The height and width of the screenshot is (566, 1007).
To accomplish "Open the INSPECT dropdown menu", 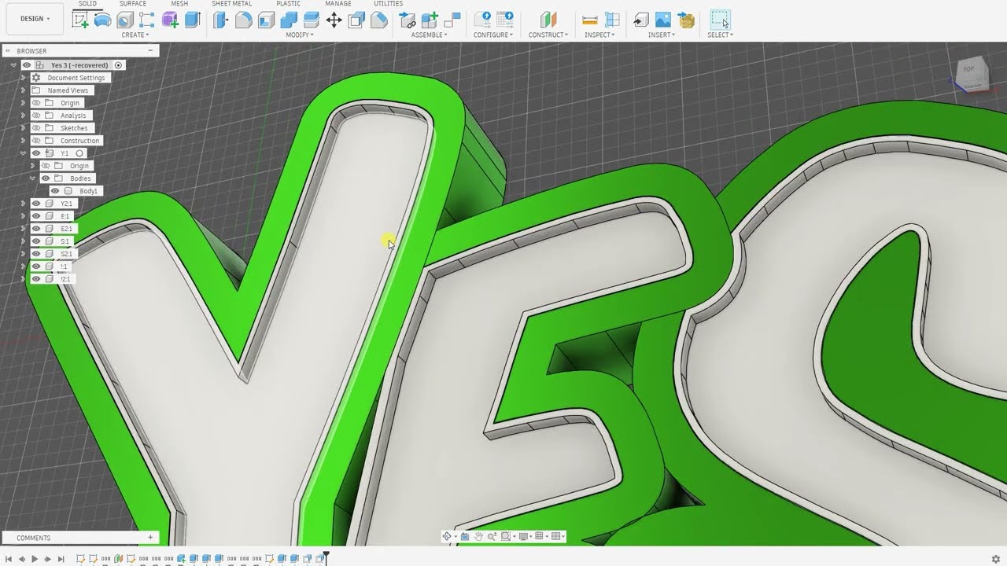I will (x=600, y=35).
